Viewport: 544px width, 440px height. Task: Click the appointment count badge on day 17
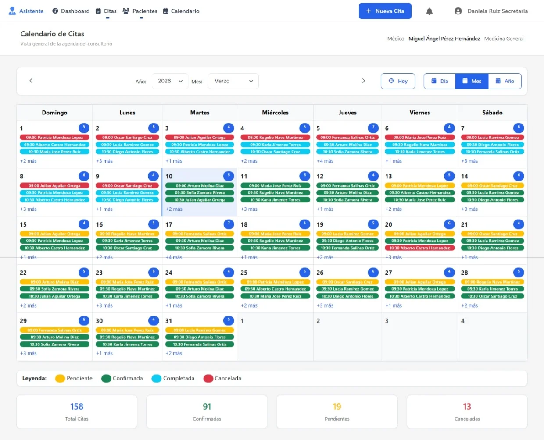click(229, 224)
